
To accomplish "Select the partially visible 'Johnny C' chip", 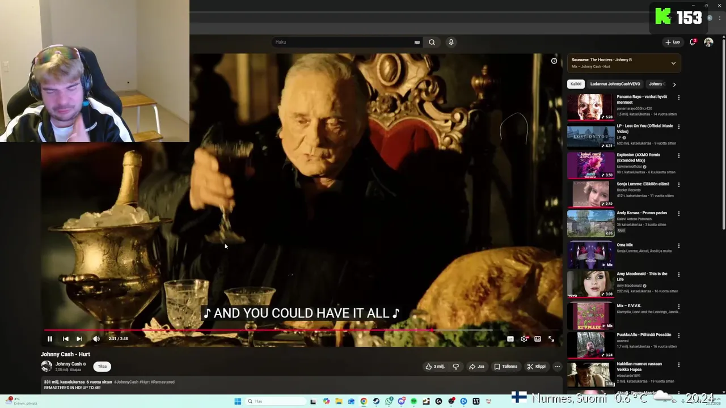I will pos(657,84).
